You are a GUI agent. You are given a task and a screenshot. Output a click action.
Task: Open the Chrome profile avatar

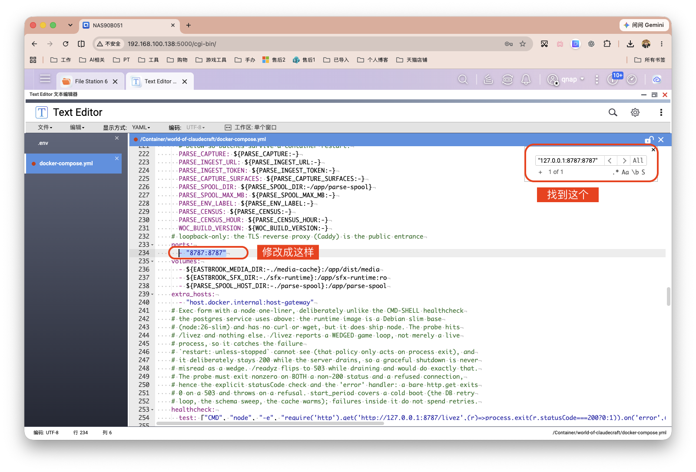click(x=646, y=44)
